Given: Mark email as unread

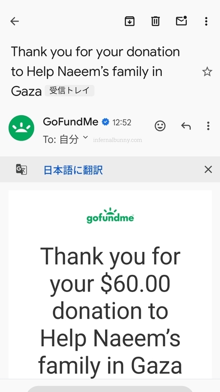Looking at the screenshot, I should tap(181, 21).
